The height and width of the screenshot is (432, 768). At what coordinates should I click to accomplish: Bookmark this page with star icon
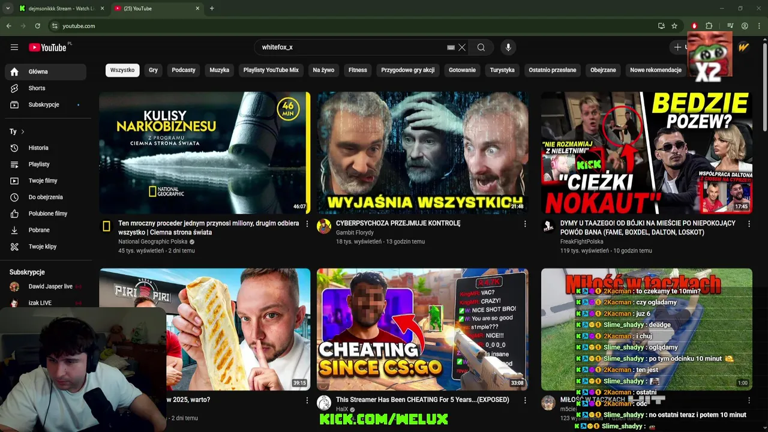pyautogui.click(x=674, y=26)
